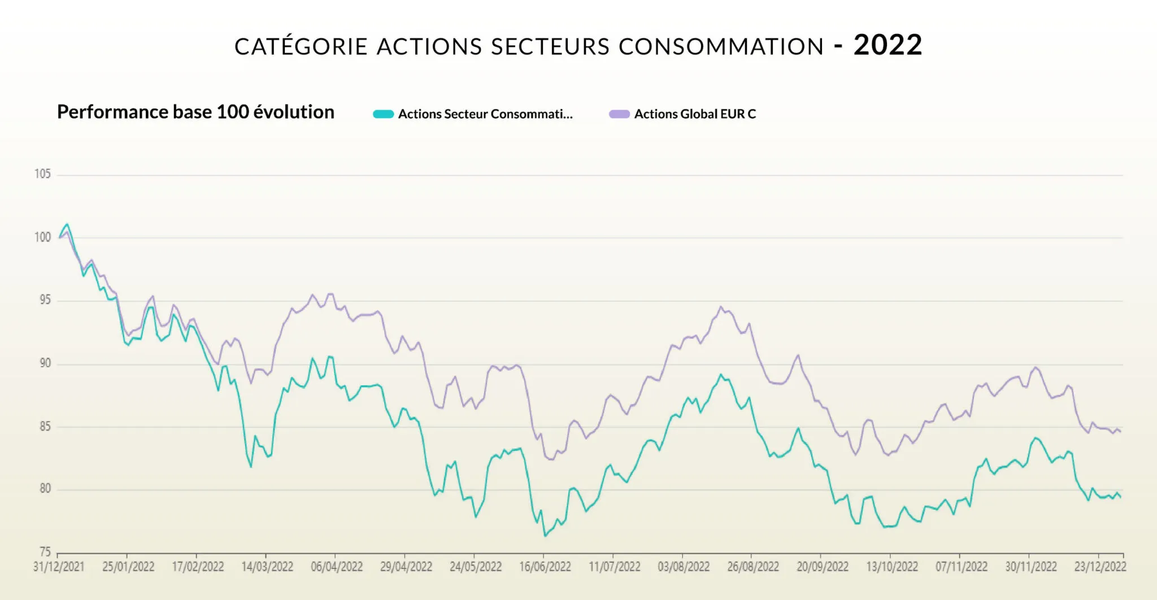
Task: Choose the 20/09/2022 date label
Action: [823, 567]
